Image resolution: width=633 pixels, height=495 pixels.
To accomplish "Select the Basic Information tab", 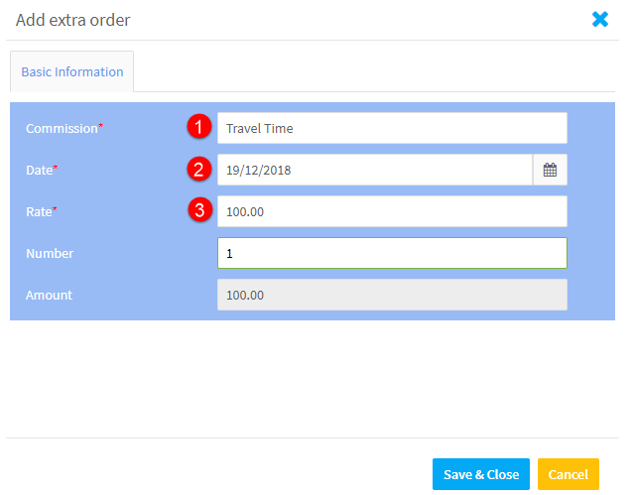I will (x=71, y=71).
